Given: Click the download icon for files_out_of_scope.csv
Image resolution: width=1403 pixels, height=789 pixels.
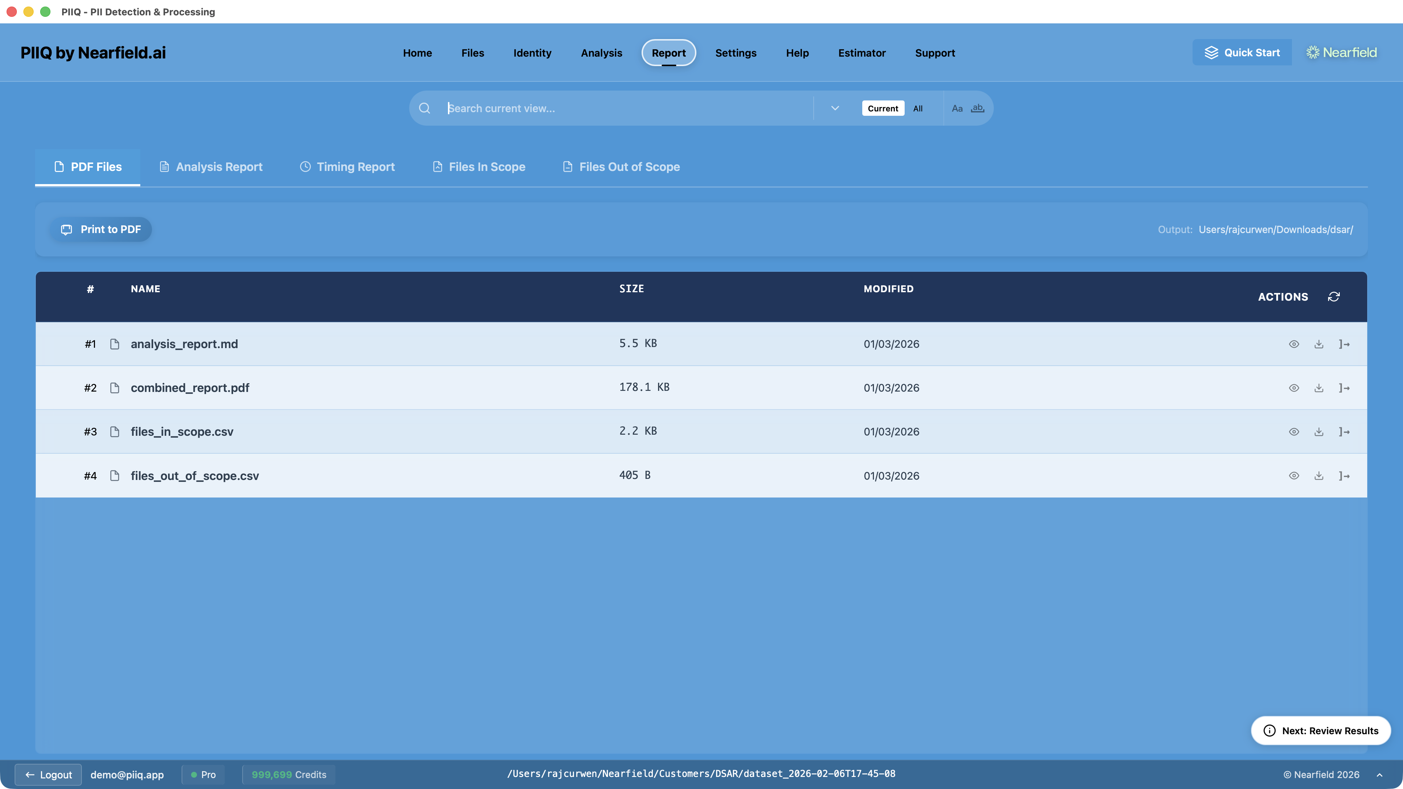Looking at the screenshot, I should coord(1319,475).
